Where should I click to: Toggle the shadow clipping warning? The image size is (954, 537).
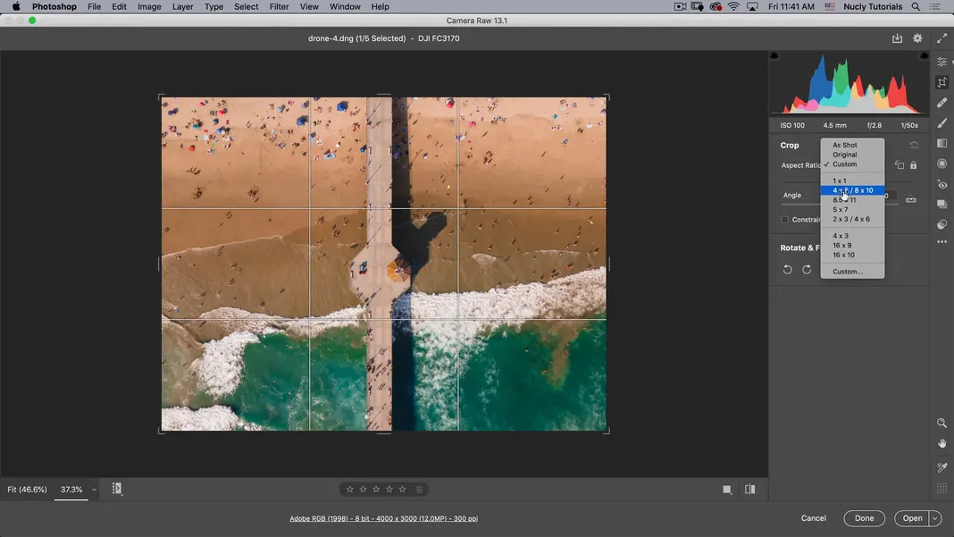click(774, 55)
